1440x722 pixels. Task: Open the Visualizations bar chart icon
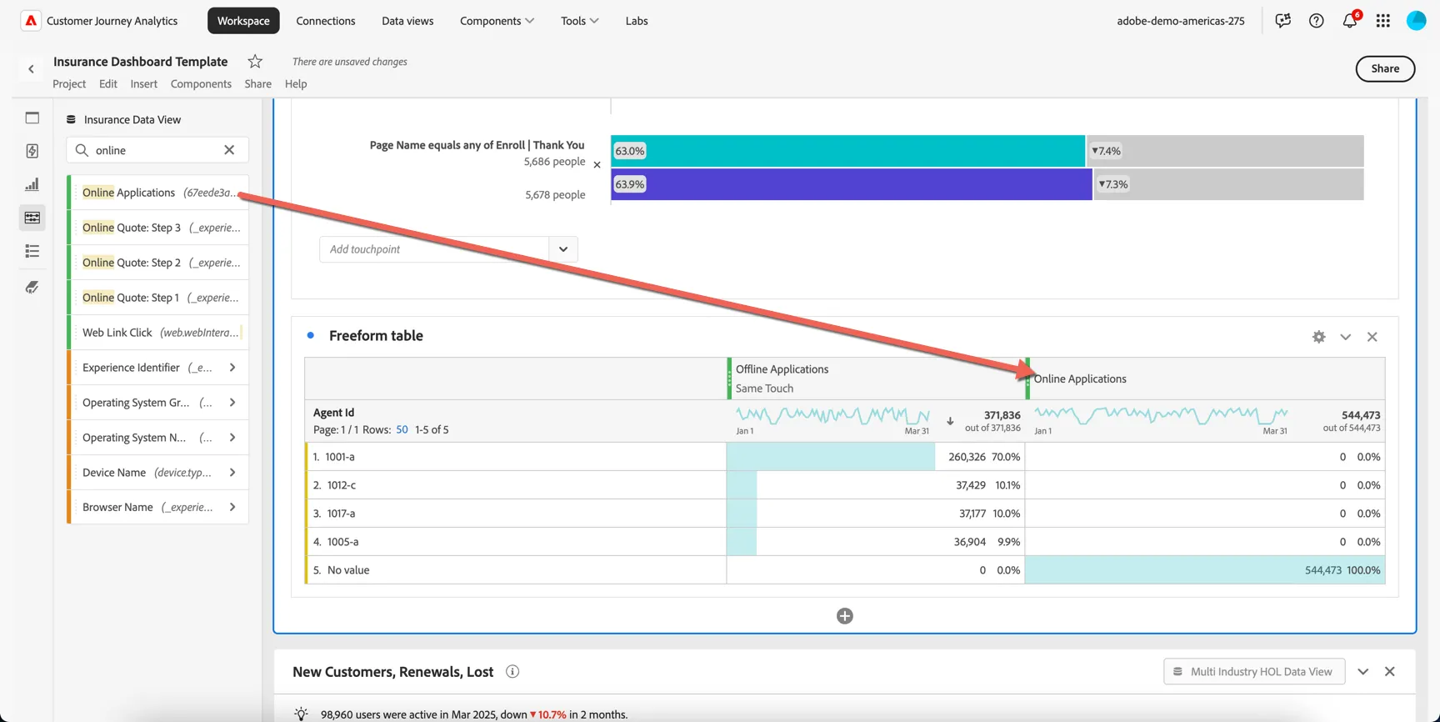pyautogui.click(x=32, y=184)
